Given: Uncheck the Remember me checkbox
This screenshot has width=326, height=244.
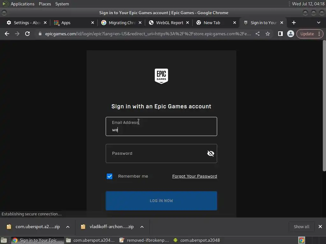Looking at the screenshot, I should pos(110,176).
